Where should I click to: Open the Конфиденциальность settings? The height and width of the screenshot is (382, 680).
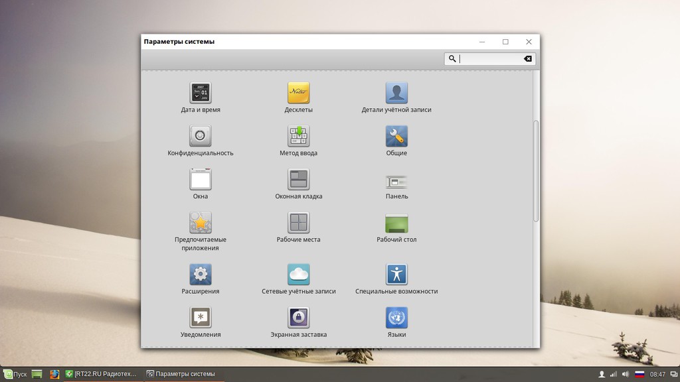click(201, 137)
